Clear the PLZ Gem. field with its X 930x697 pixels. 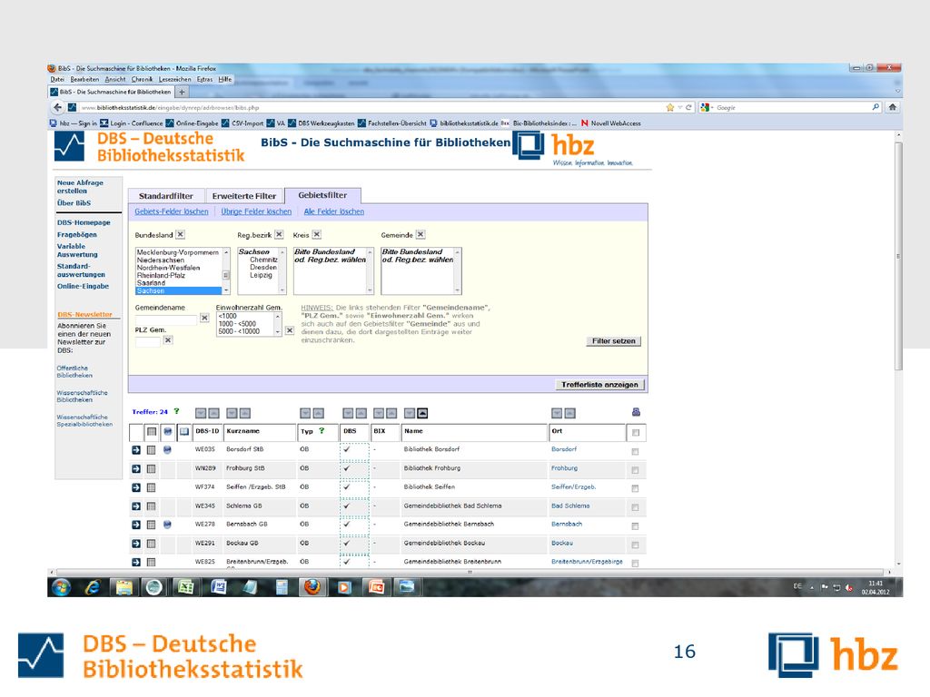pos(168,340)
